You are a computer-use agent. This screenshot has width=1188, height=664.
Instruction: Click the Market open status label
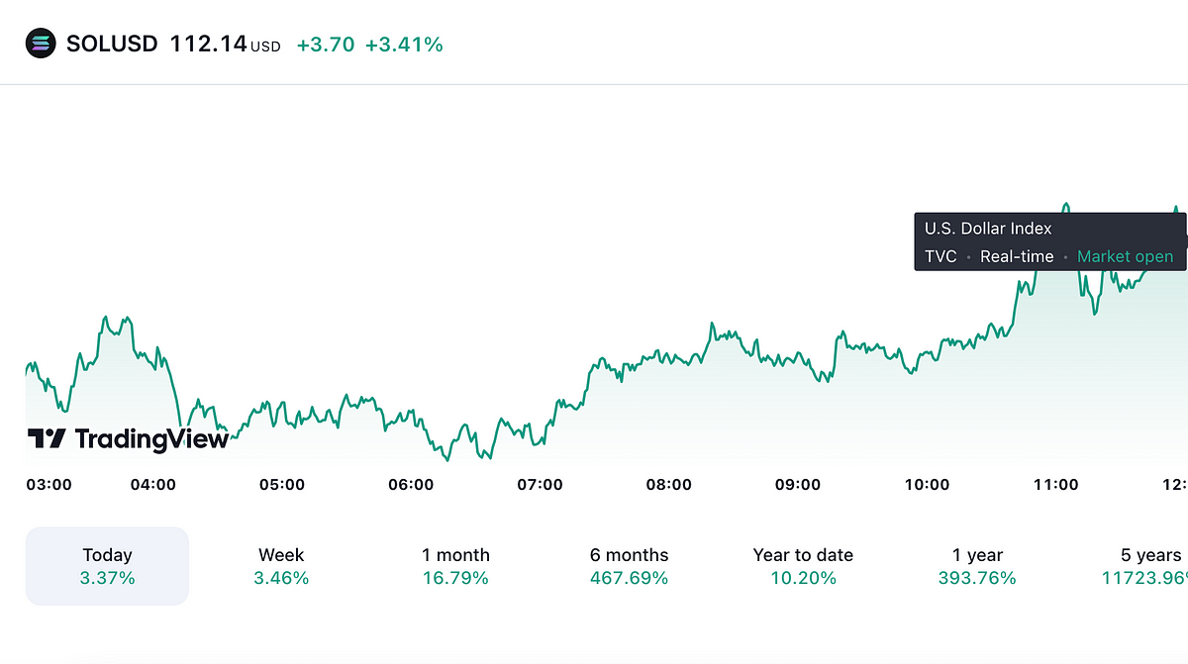(1125, 256)
